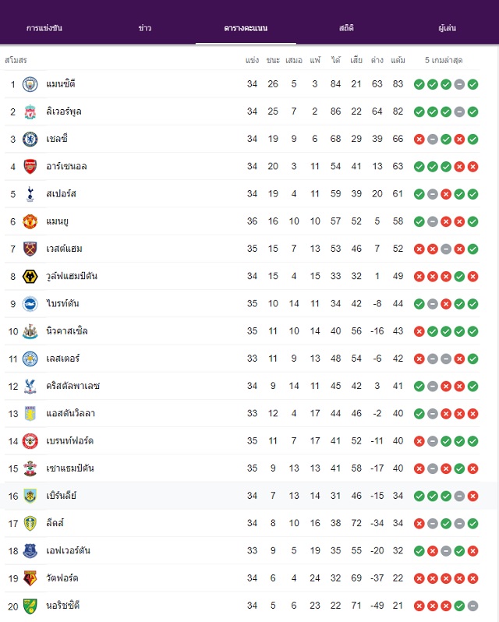Click the Manchester City club crest
The width and height of the screenshot is (499, 622).
click(x=30, y=84)
